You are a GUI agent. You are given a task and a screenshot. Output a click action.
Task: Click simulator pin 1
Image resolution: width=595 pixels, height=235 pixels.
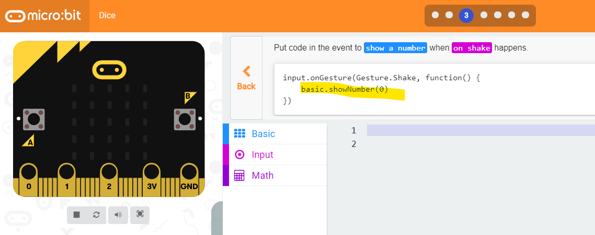point(67,180)
